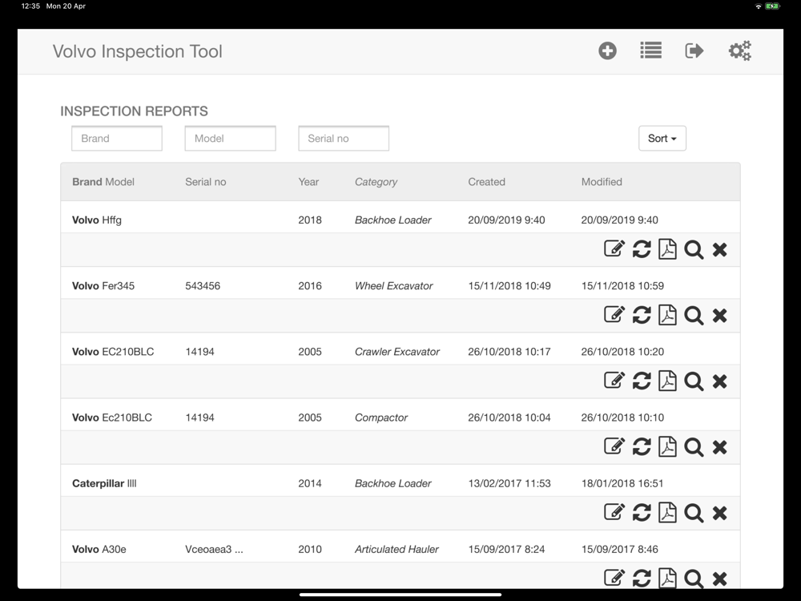View the Crawler Excavator report with magnifier
This screenshot has height=601, width=801.
(x=694, y=381)
